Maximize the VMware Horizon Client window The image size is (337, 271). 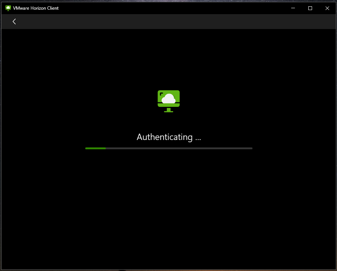tap(310, 8)
